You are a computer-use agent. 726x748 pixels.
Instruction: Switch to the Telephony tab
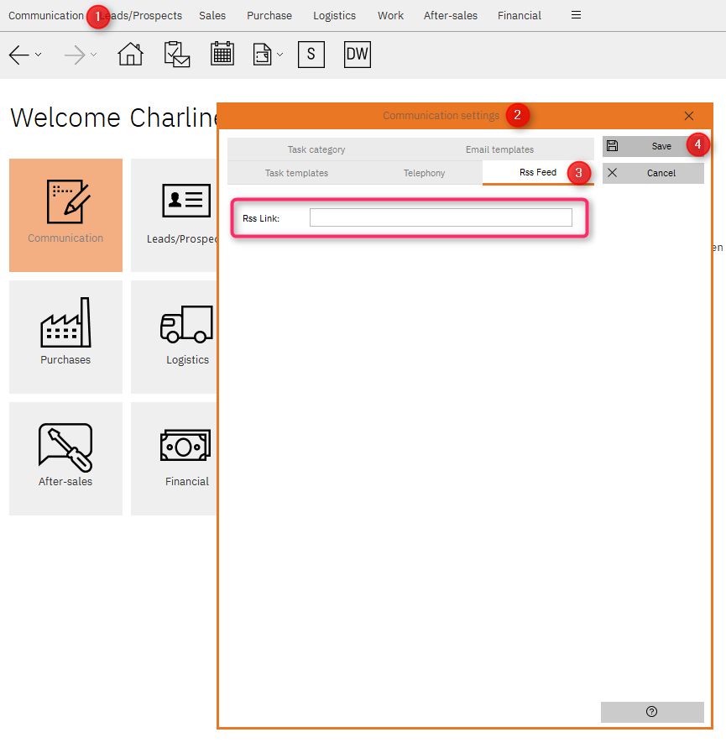[424, 173]
